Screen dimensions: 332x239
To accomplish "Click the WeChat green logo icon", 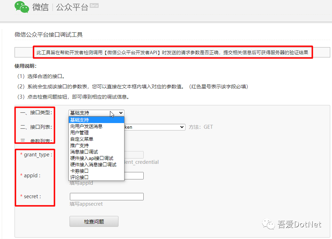I will coord(21,7).
